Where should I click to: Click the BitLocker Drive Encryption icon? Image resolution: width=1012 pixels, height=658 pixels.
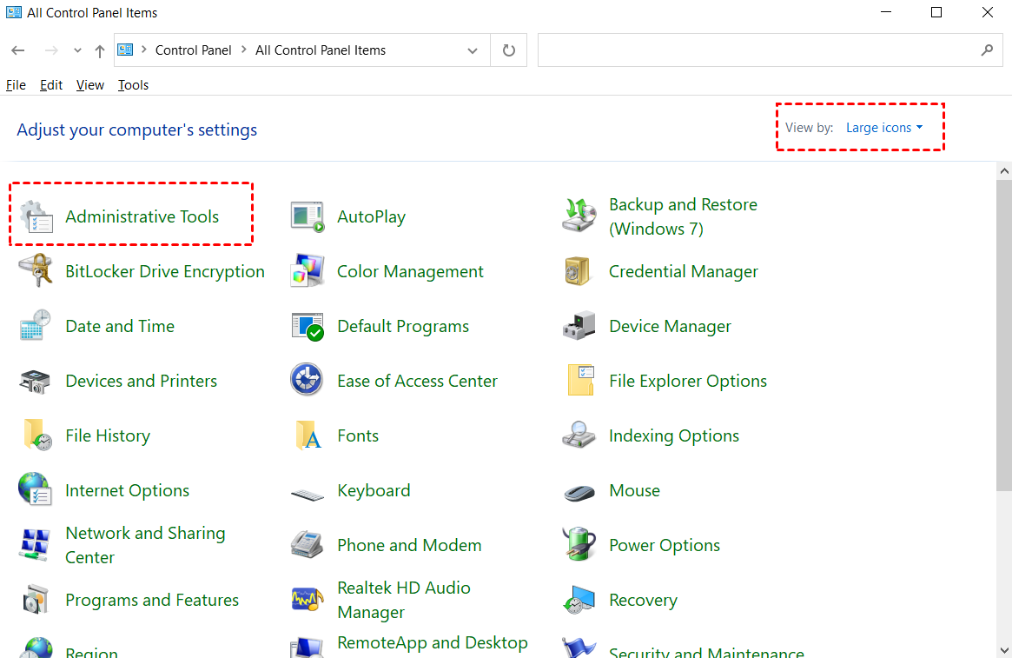coord(36,272)
